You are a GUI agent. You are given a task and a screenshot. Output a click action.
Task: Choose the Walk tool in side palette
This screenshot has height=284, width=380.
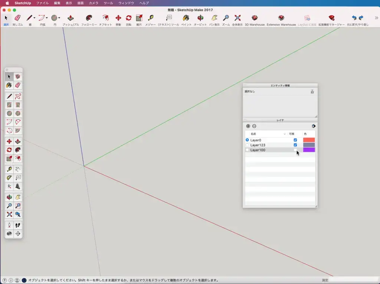[x=18, y=225]
